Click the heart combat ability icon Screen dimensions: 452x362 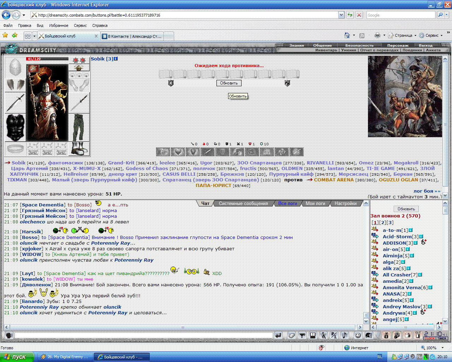178,152
